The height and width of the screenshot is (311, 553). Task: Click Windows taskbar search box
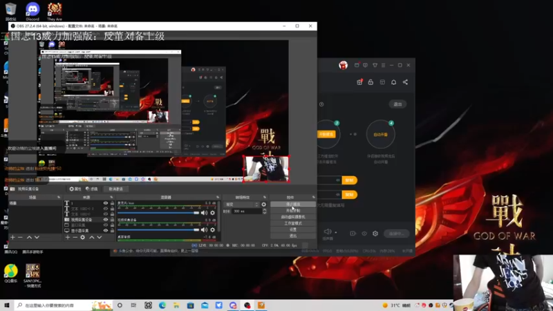(64, 305)
